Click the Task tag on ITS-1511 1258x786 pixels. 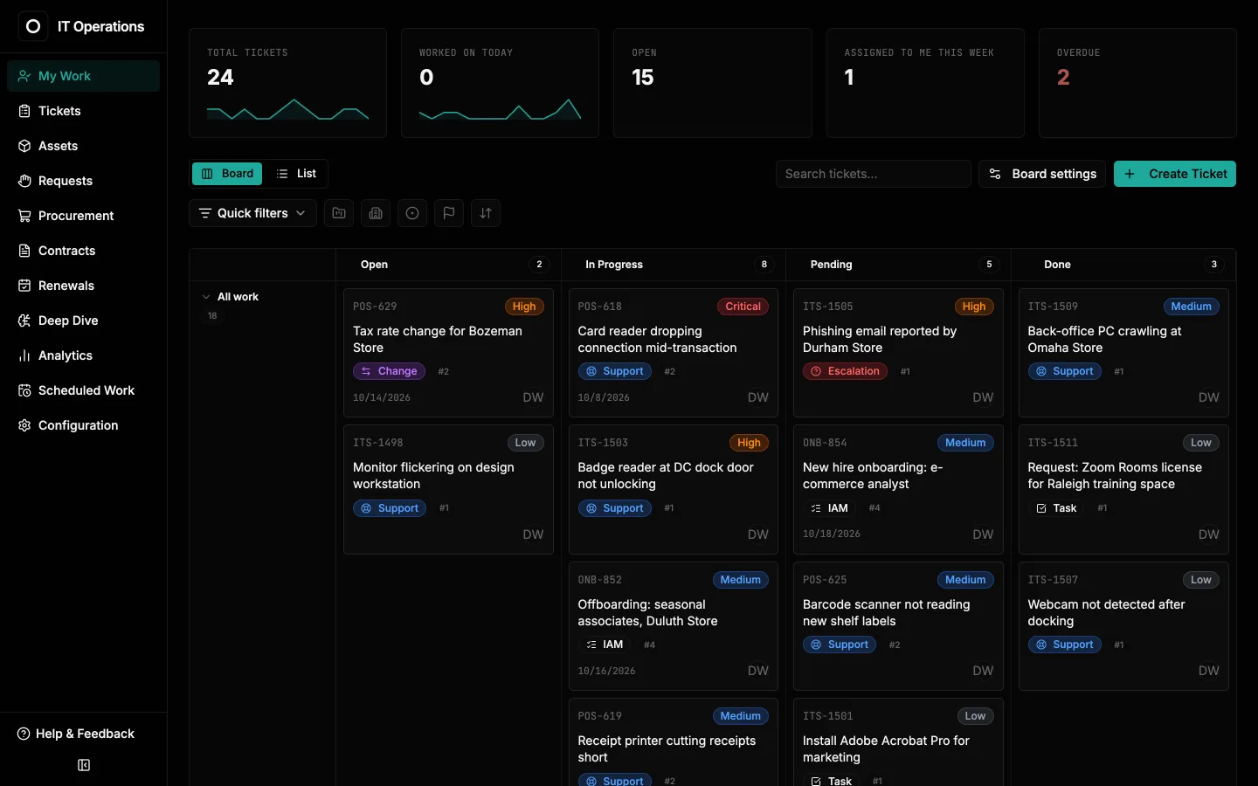pos(1055,508)
